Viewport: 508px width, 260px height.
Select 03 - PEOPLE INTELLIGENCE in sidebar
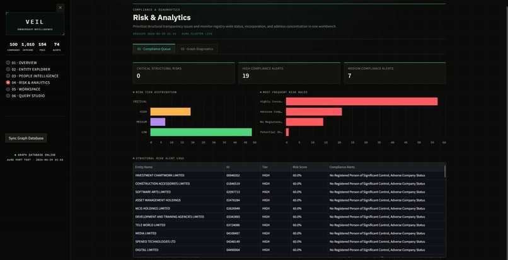pos(32,76)
